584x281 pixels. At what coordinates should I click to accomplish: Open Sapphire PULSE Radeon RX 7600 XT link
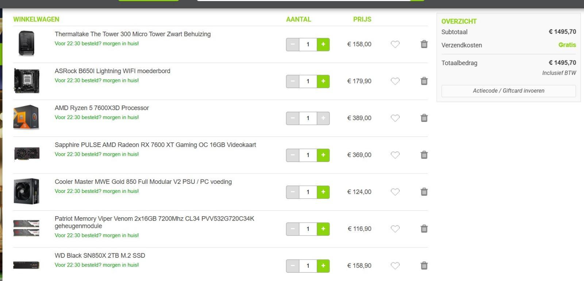pos(155,145)
